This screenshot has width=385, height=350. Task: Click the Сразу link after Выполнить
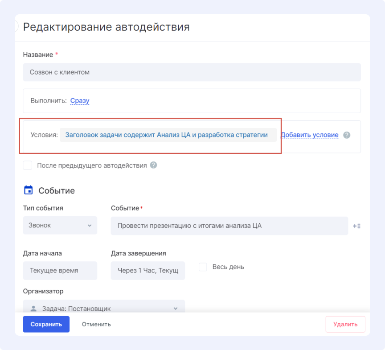tap(79, 100)
